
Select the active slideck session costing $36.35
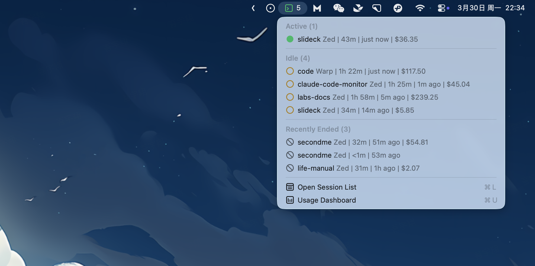(357, 39)
